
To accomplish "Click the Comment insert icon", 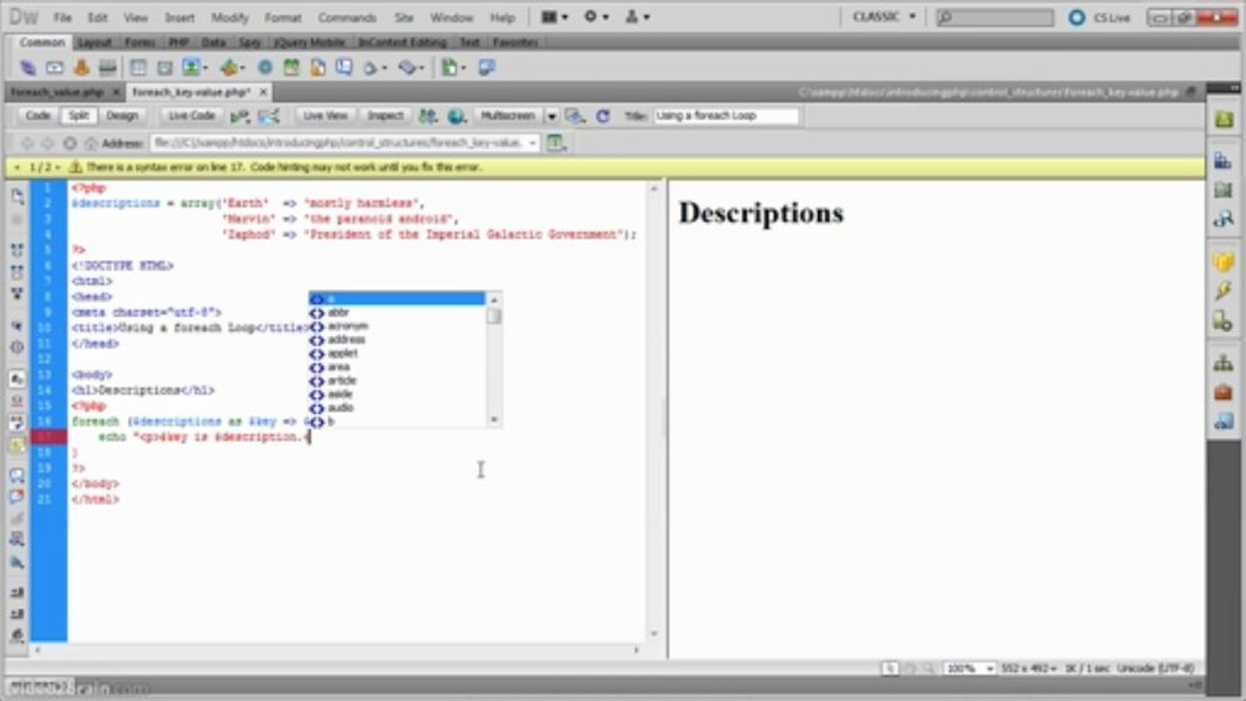I will click(344, 67).
